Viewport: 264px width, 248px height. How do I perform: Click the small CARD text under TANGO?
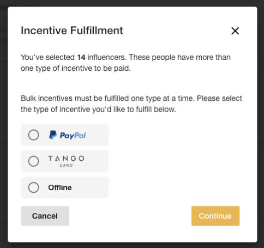[x=66, y=165]
